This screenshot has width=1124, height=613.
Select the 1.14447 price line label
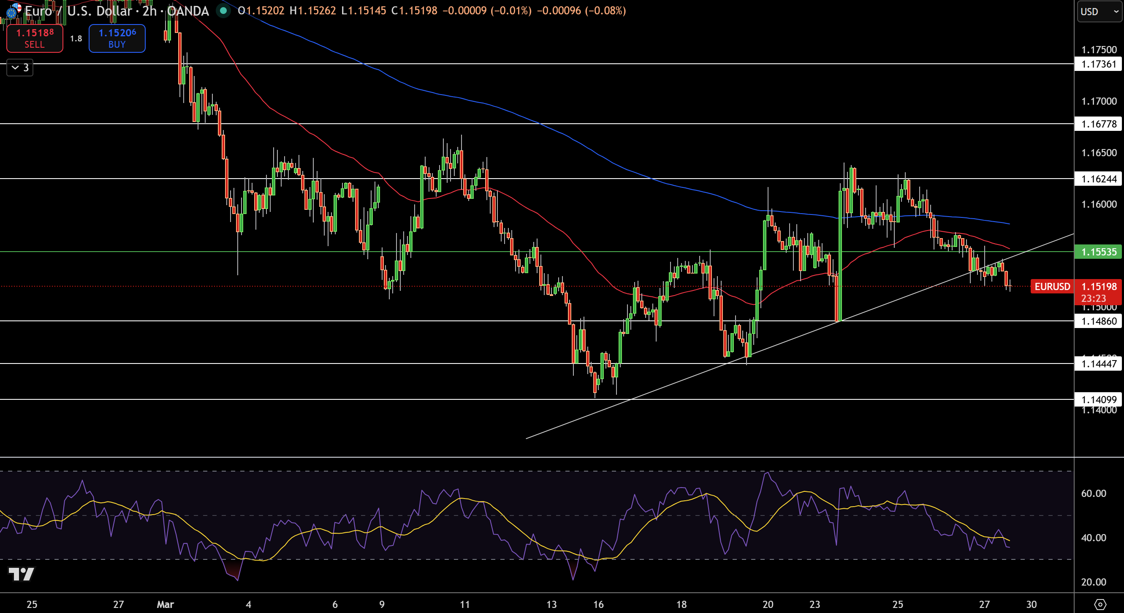[x=1098, y=363]
